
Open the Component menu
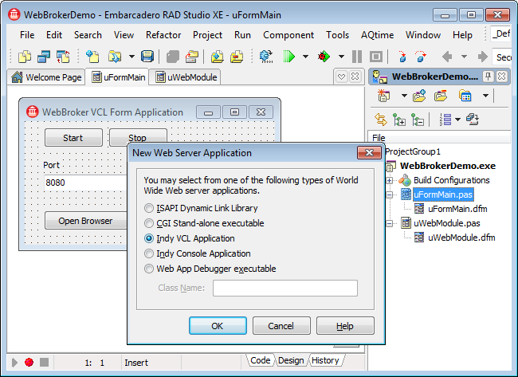coord(288,35)
